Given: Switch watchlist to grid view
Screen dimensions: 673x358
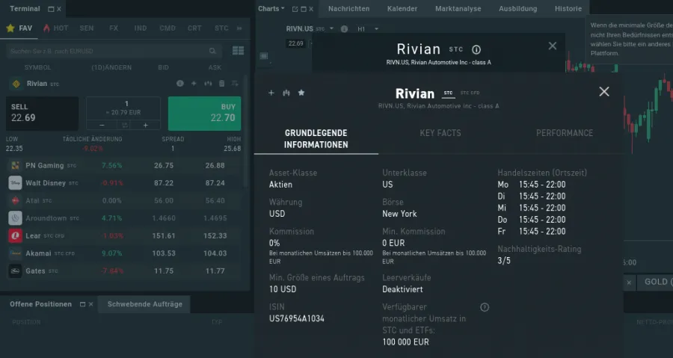Looking at the screenshot, I should 239,51.
